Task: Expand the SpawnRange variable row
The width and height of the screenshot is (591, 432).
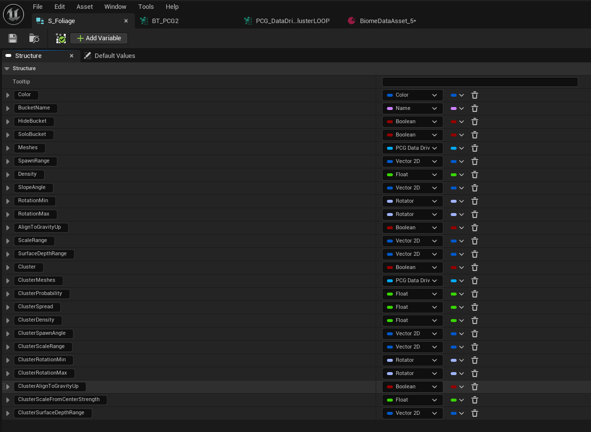Action: [x=8, y=162]
